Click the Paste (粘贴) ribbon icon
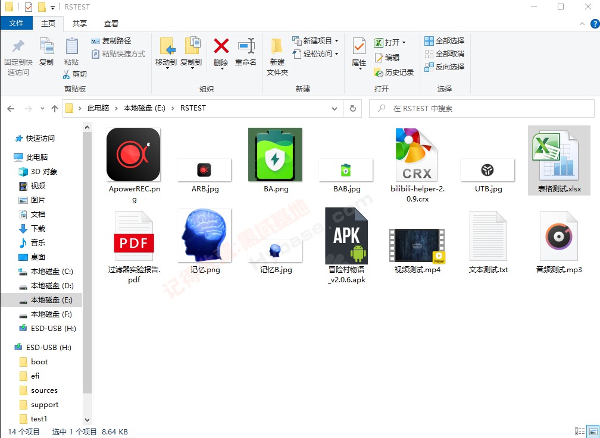 71,46
